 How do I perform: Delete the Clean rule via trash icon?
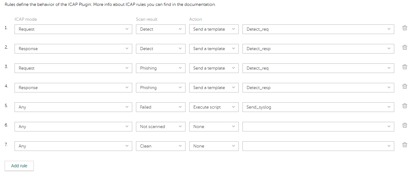pyautogui.click(x=404, y=145)
